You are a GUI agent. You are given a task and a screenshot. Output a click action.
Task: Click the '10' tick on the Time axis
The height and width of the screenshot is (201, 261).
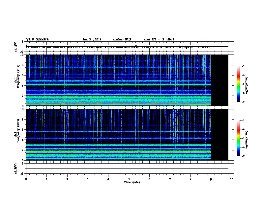coord(232,179)
